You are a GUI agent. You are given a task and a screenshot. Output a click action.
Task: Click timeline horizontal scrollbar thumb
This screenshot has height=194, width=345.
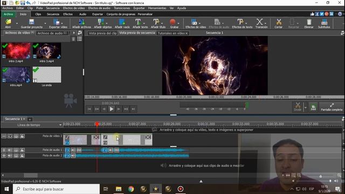pyautogui.click(x=31, y=175)
